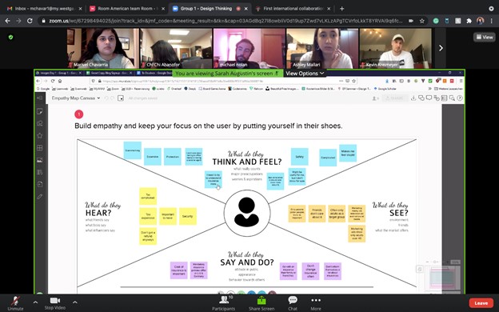Open Chrome extensions puzzle icon
Screen dimensions: 499x312
(x=469, y=21)
